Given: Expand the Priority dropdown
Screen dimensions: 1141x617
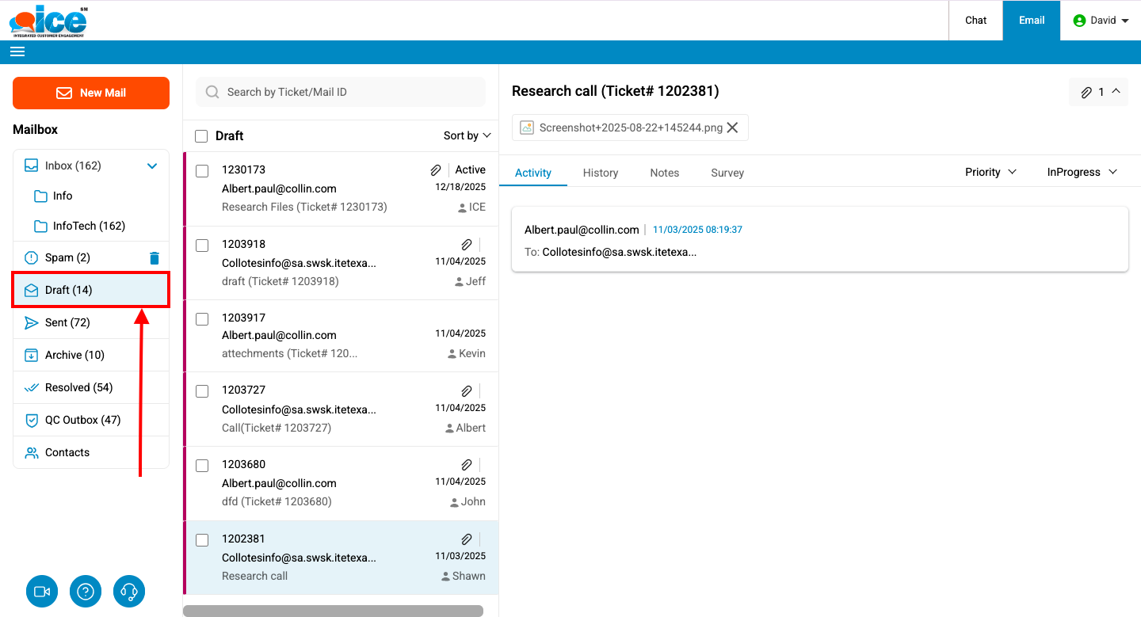Looking at the screenshot, I should coord(990,172).
